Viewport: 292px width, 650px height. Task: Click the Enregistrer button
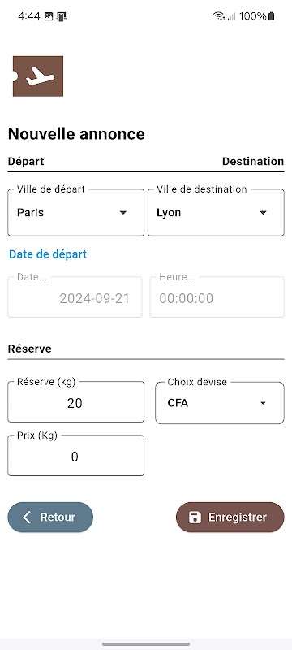point(230,517)
